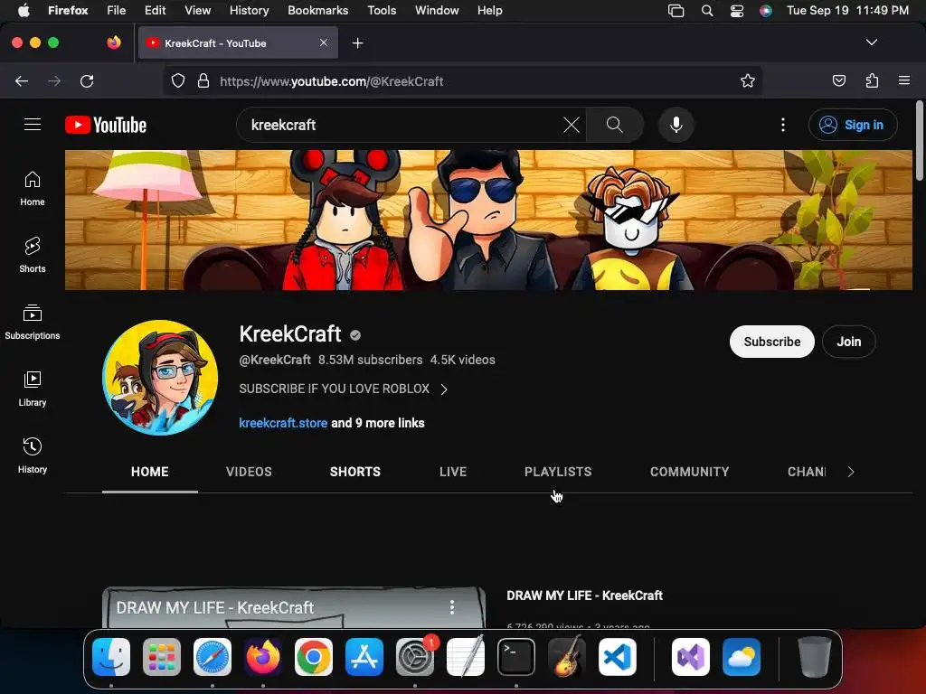This screenshot has height=694, width=926.
Task: Start voice search with microphone
Action: click(x=676, y=125)
